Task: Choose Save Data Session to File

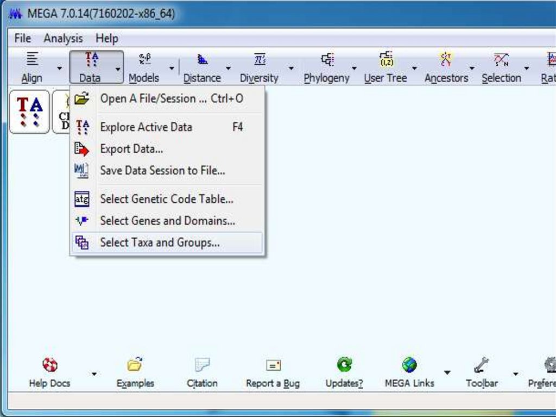Action: (167, 171)
